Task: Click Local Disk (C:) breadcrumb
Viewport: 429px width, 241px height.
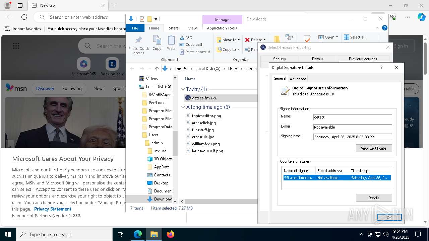Action: 208,69
